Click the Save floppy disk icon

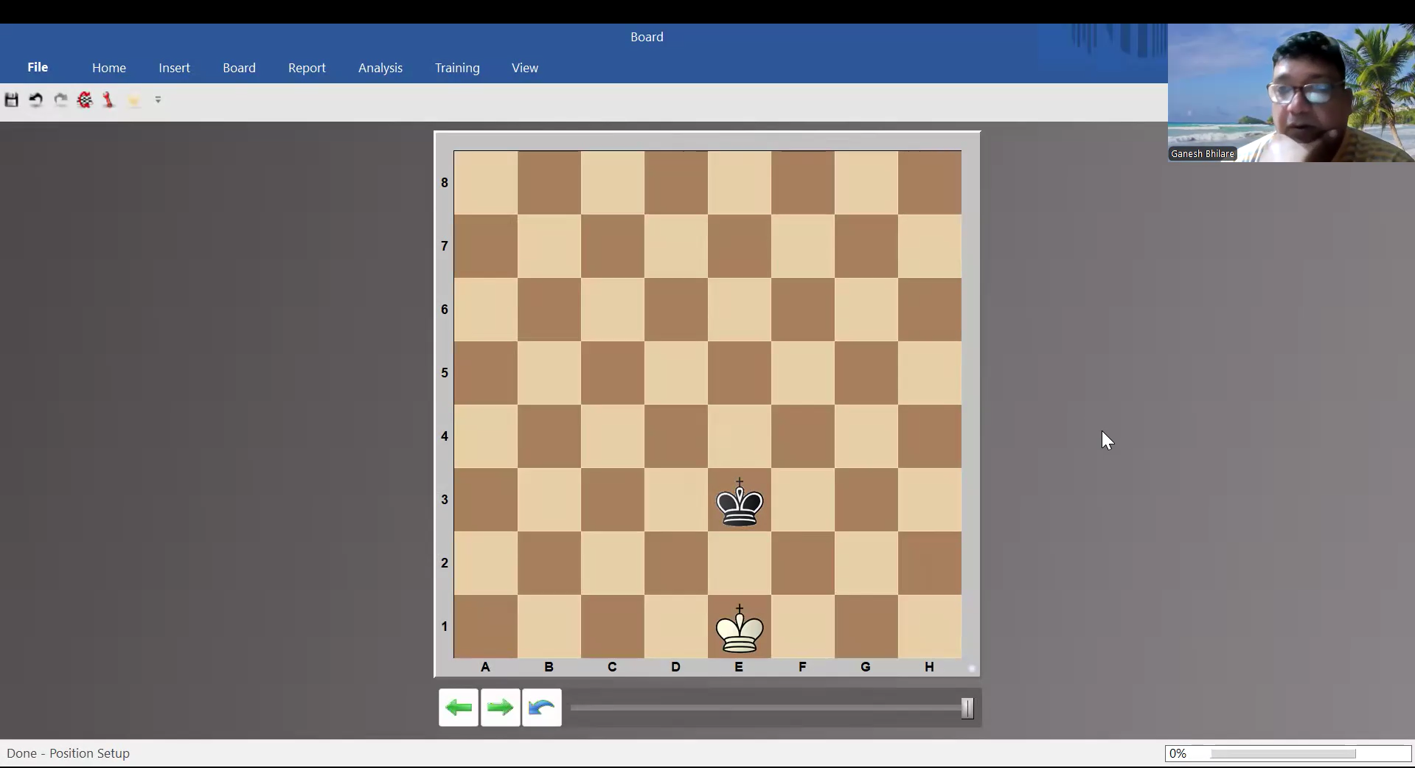11,100
